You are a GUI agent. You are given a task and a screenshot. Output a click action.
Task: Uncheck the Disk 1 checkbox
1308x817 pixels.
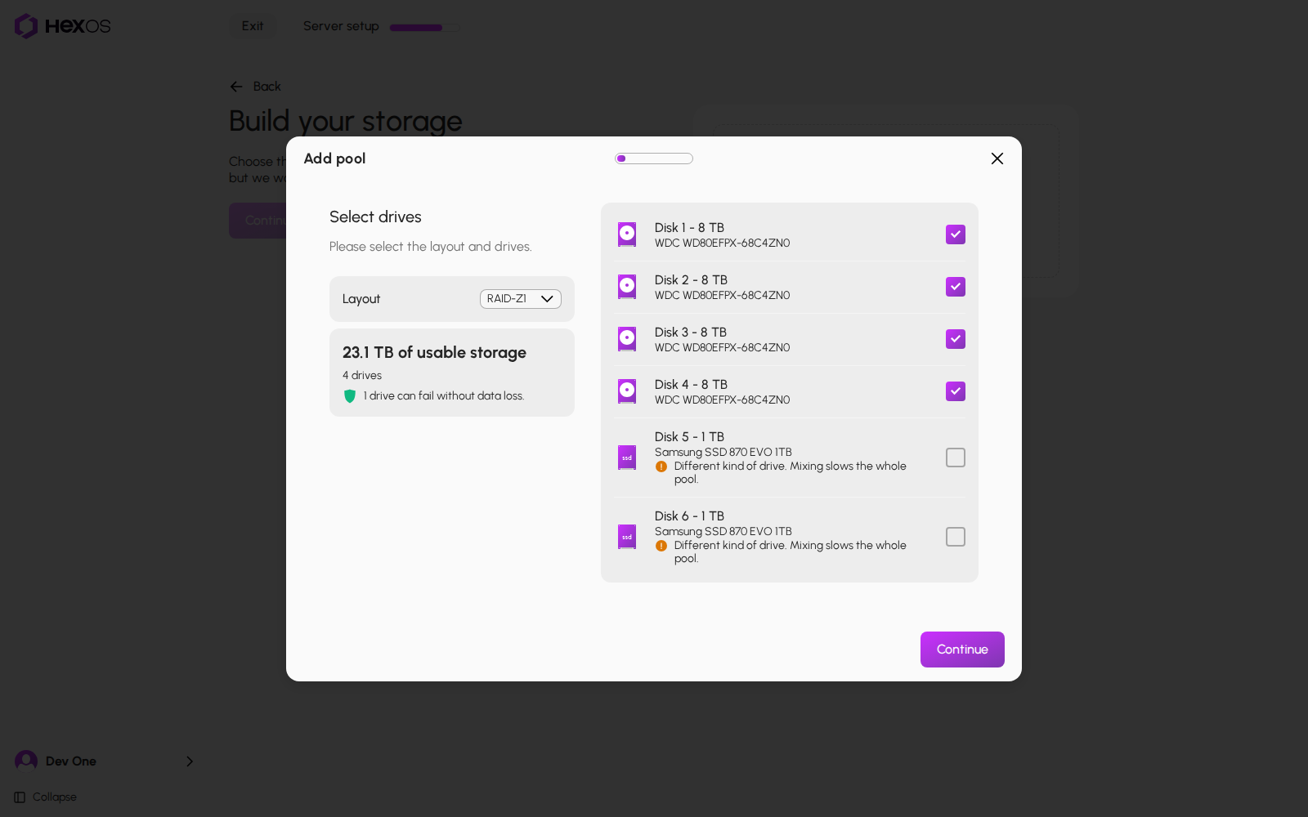point(956,234)
